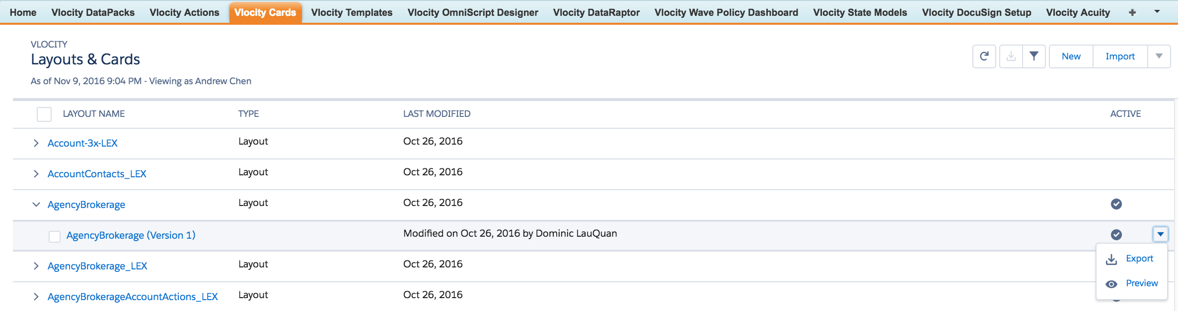The image size is (1178, 311).
Task: Click the Import button
Action: click(1120, 56)
